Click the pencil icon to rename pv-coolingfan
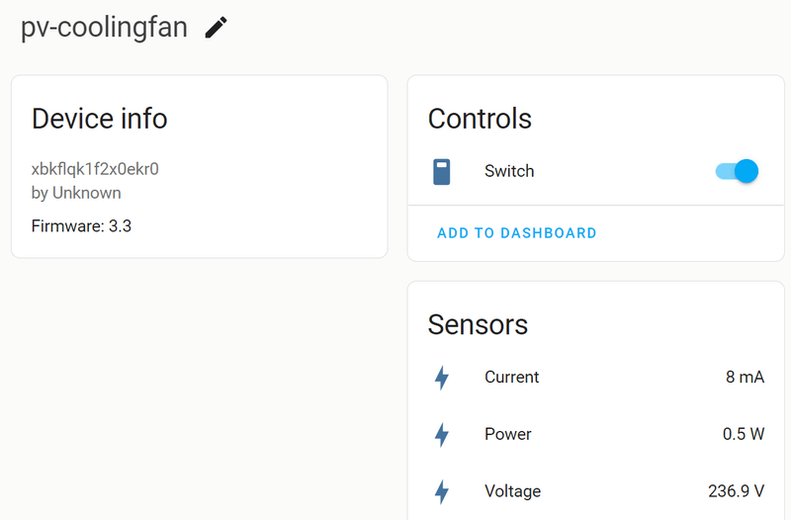791x520 pixels. tap(216, 28)
